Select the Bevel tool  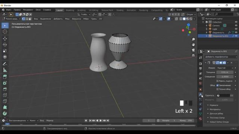5,89
